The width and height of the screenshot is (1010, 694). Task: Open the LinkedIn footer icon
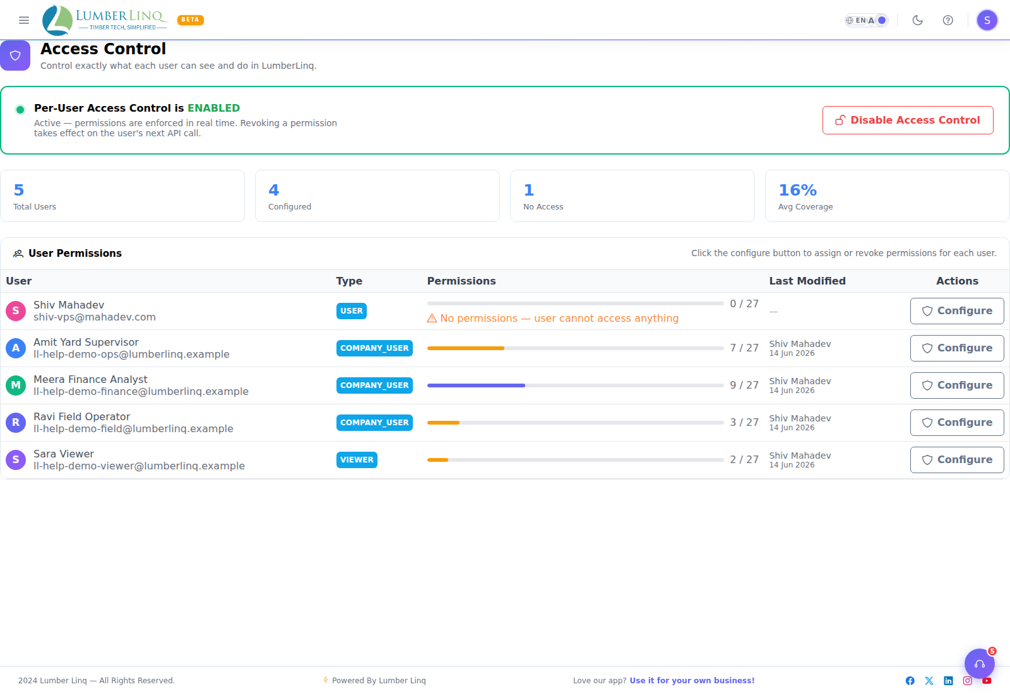(948, 681)
